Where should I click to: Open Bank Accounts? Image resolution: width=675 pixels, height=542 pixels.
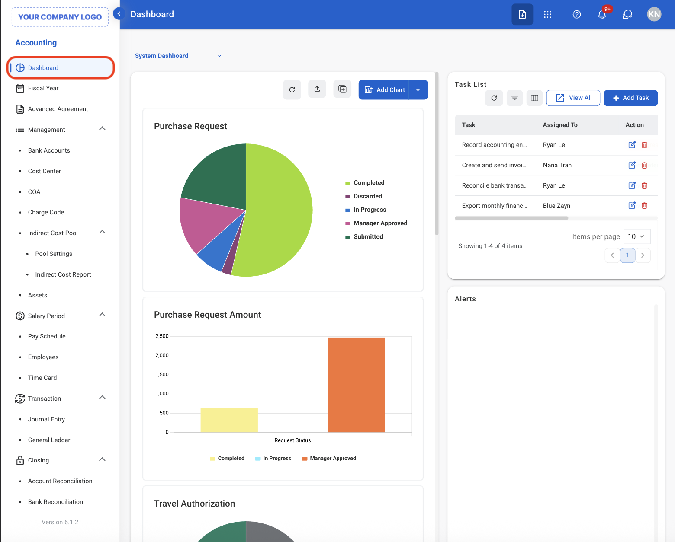(49, 150)
